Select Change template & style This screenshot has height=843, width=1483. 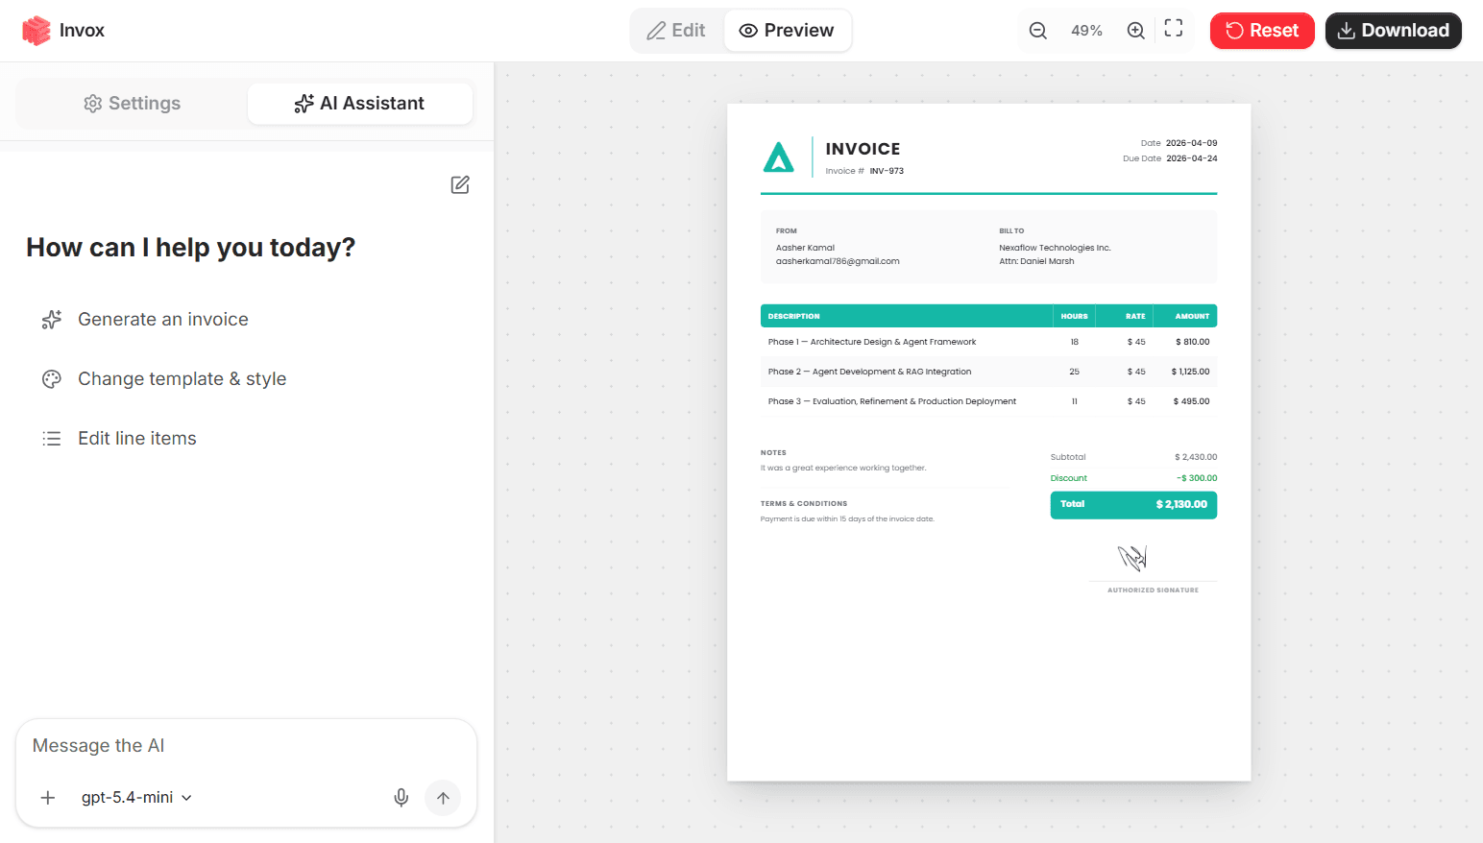click(182, 378)
